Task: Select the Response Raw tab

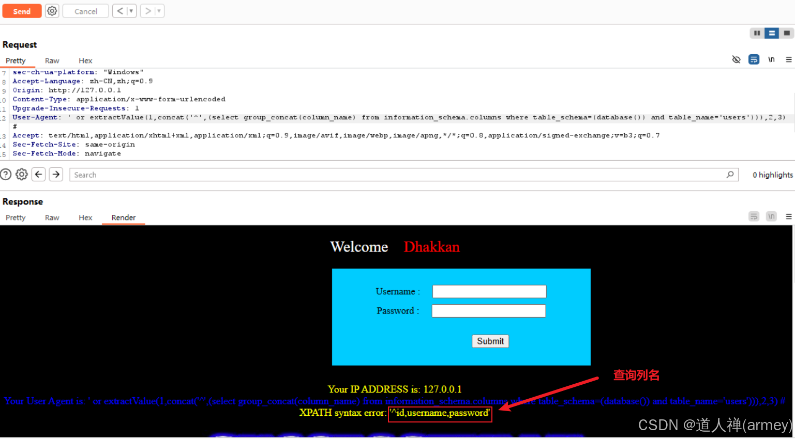Action: [52, 217]
